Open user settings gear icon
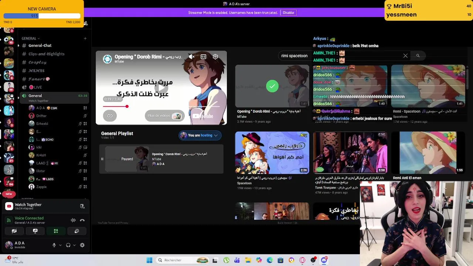Screen dimensions: 473x266 coord(82,245)
